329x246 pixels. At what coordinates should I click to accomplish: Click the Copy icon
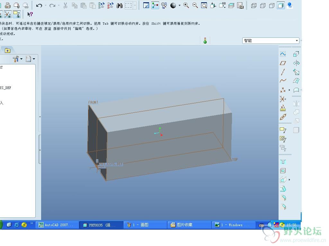(75, 5)
